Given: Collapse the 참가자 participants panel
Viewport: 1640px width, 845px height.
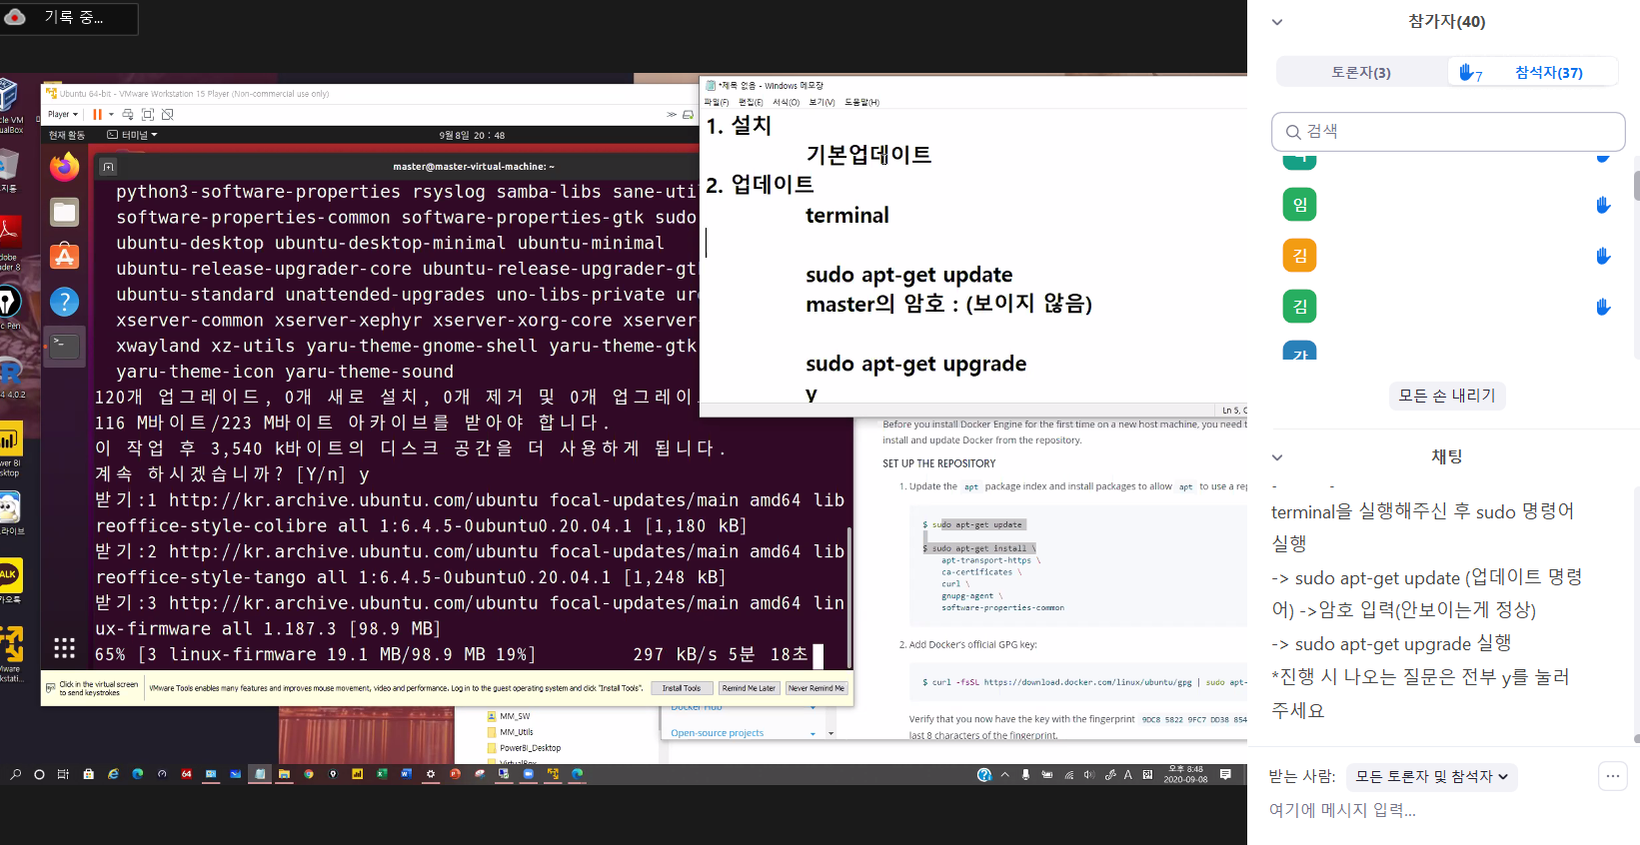Looking at the screenshot, I should (1276, 22).
